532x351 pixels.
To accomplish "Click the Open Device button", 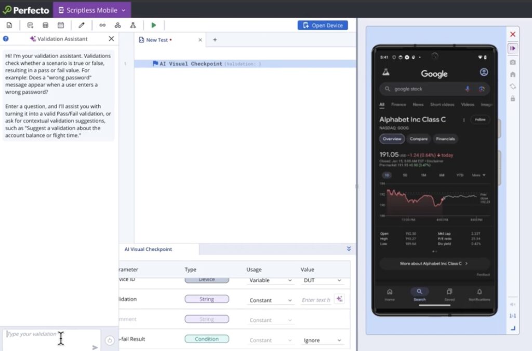I will click(323, 25).
